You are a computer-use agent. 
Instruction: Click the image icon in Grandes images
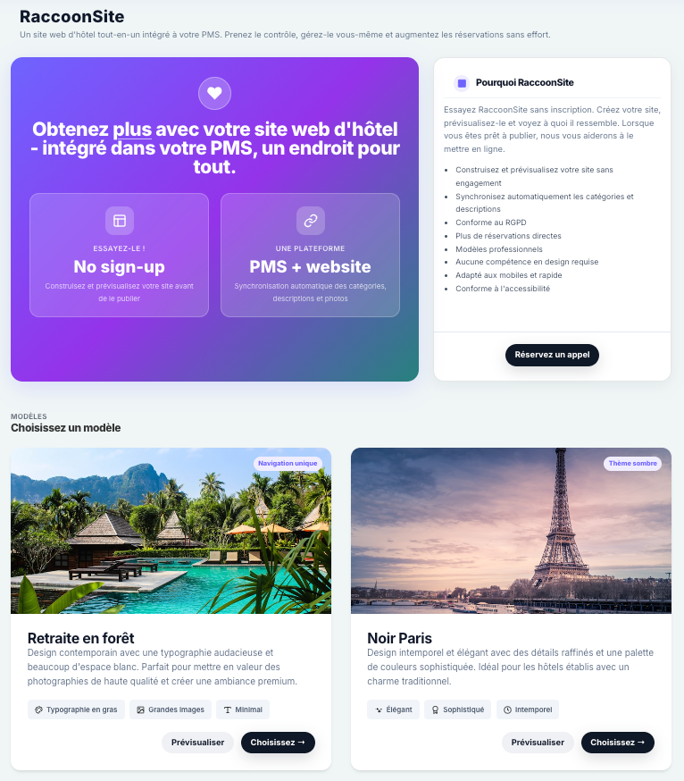point(141,710)
